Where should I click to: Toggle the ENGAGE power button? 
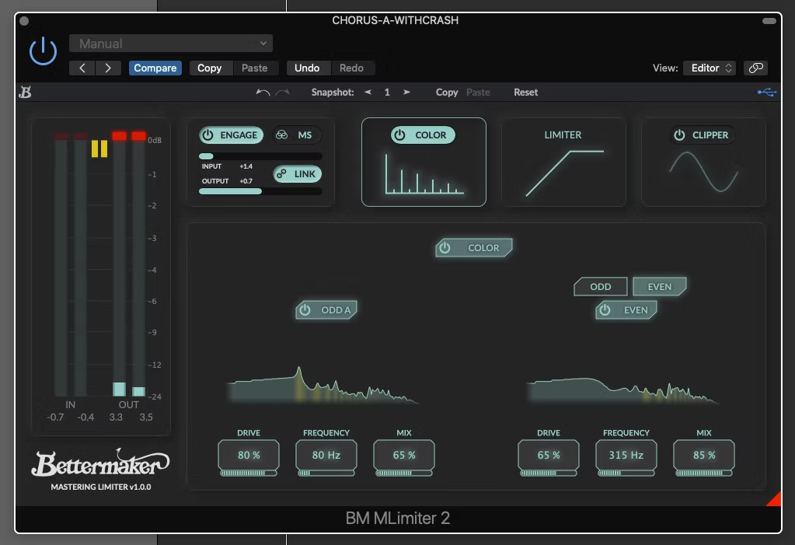coord(232,135)
